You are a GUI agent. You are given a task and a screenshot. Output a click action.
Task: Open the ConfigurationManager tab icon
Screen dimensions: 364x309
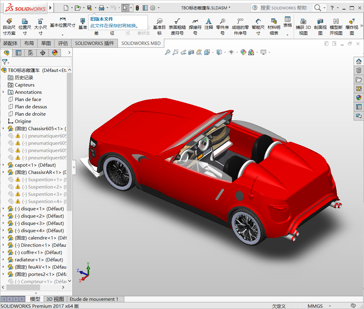[31, 53]
